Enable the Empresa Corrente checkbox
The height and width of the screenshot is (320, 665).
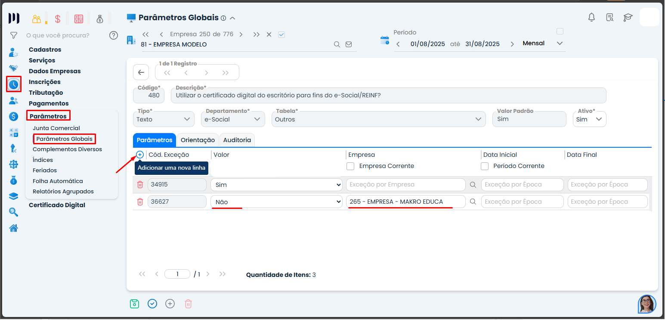point(351,166)
